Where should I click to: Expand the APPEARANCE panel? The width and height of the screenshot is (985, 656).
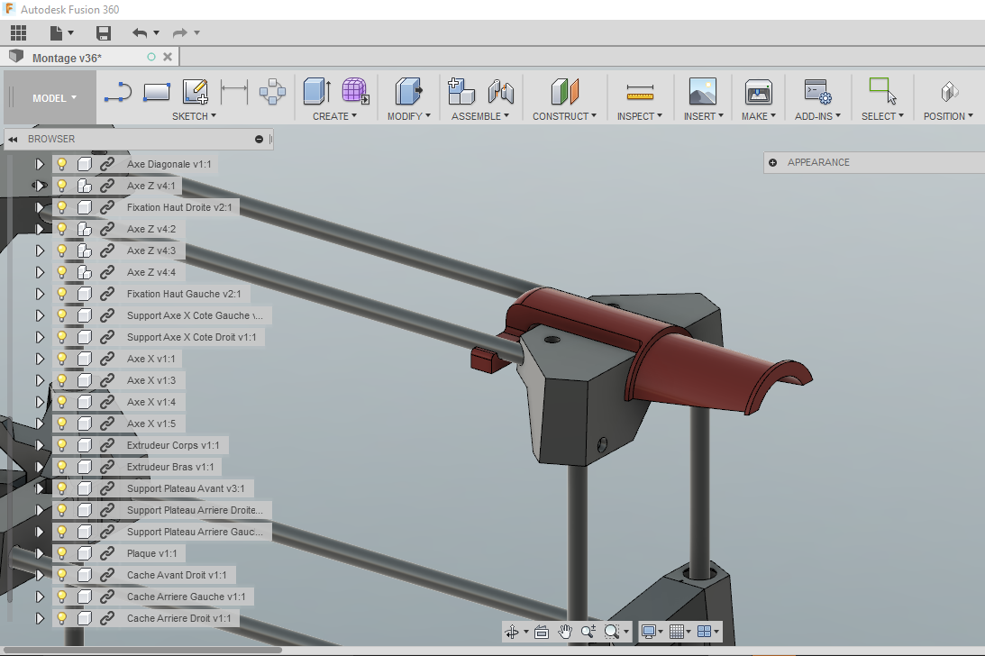click(x=772, y=162)
